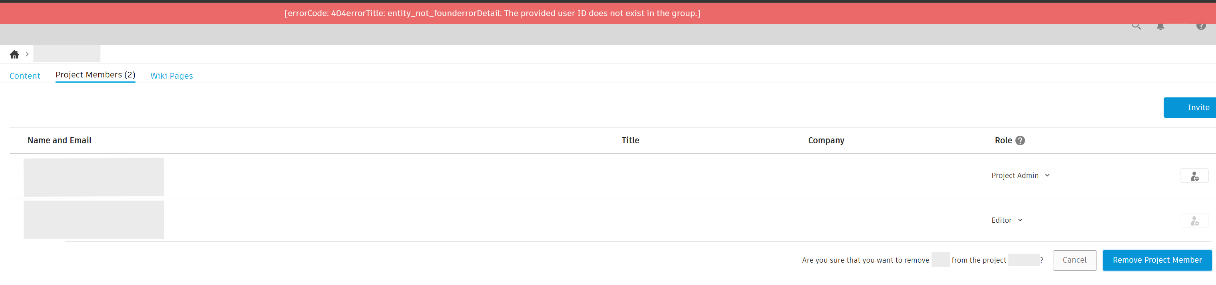Cancel the member removal confirmation
Image resolution: width=1216 pixels, height=285 pixels.
point(1075,260)
